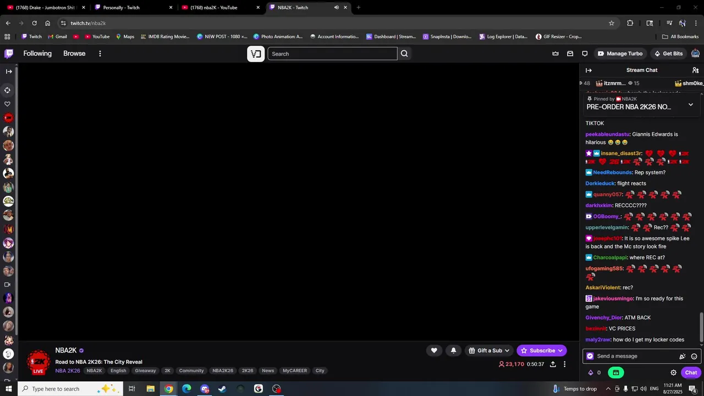704x396 pixels.
Task: Open File Explorer from the taskbar
Action: (150, 389)
